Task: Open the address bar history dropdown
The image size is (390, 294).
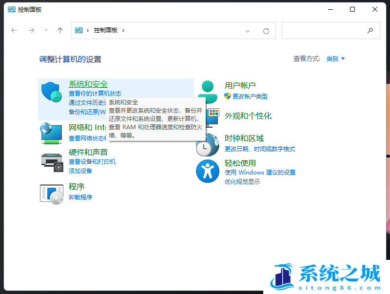Action: pos(248,31)
